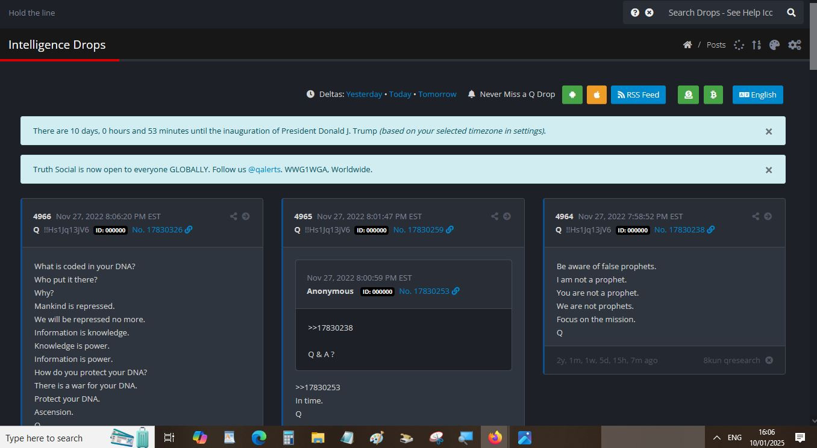817x448 pixels.
Task: Click the search magnifier icon
Action: [791, 13]
